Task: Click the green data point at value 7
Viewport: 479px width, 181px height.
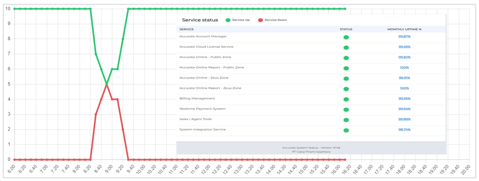Action: coord(96,54)
